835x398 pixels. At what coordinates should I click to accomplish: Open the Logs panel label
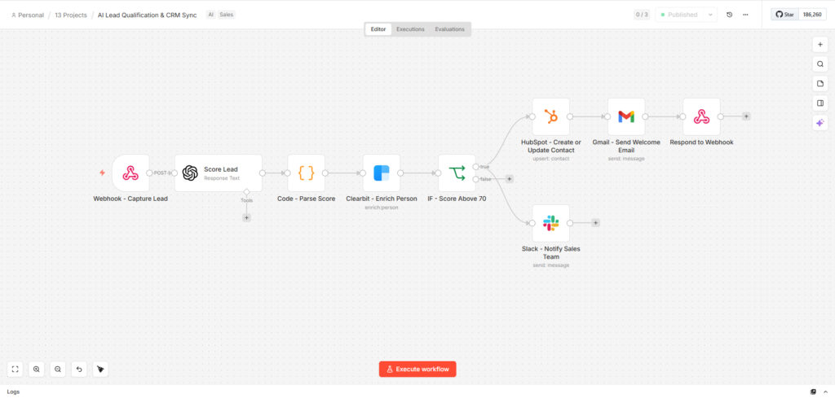(13, 391)
